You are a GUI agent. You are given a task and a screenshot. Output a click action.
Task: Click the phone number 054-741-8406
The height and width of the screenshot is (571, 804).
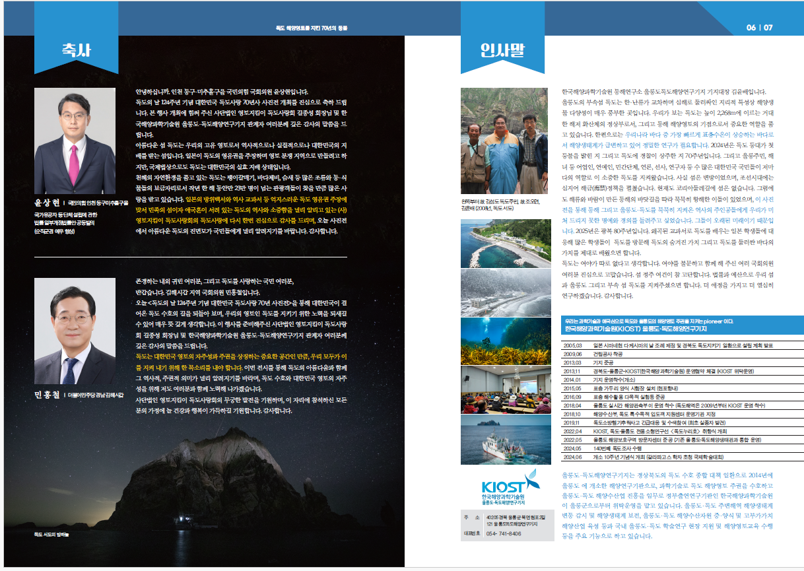click(503, 533)
